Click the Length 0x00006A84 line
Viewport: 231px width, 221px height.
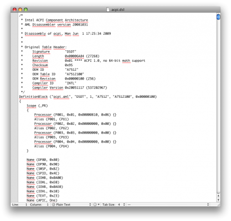click(66, 56)
